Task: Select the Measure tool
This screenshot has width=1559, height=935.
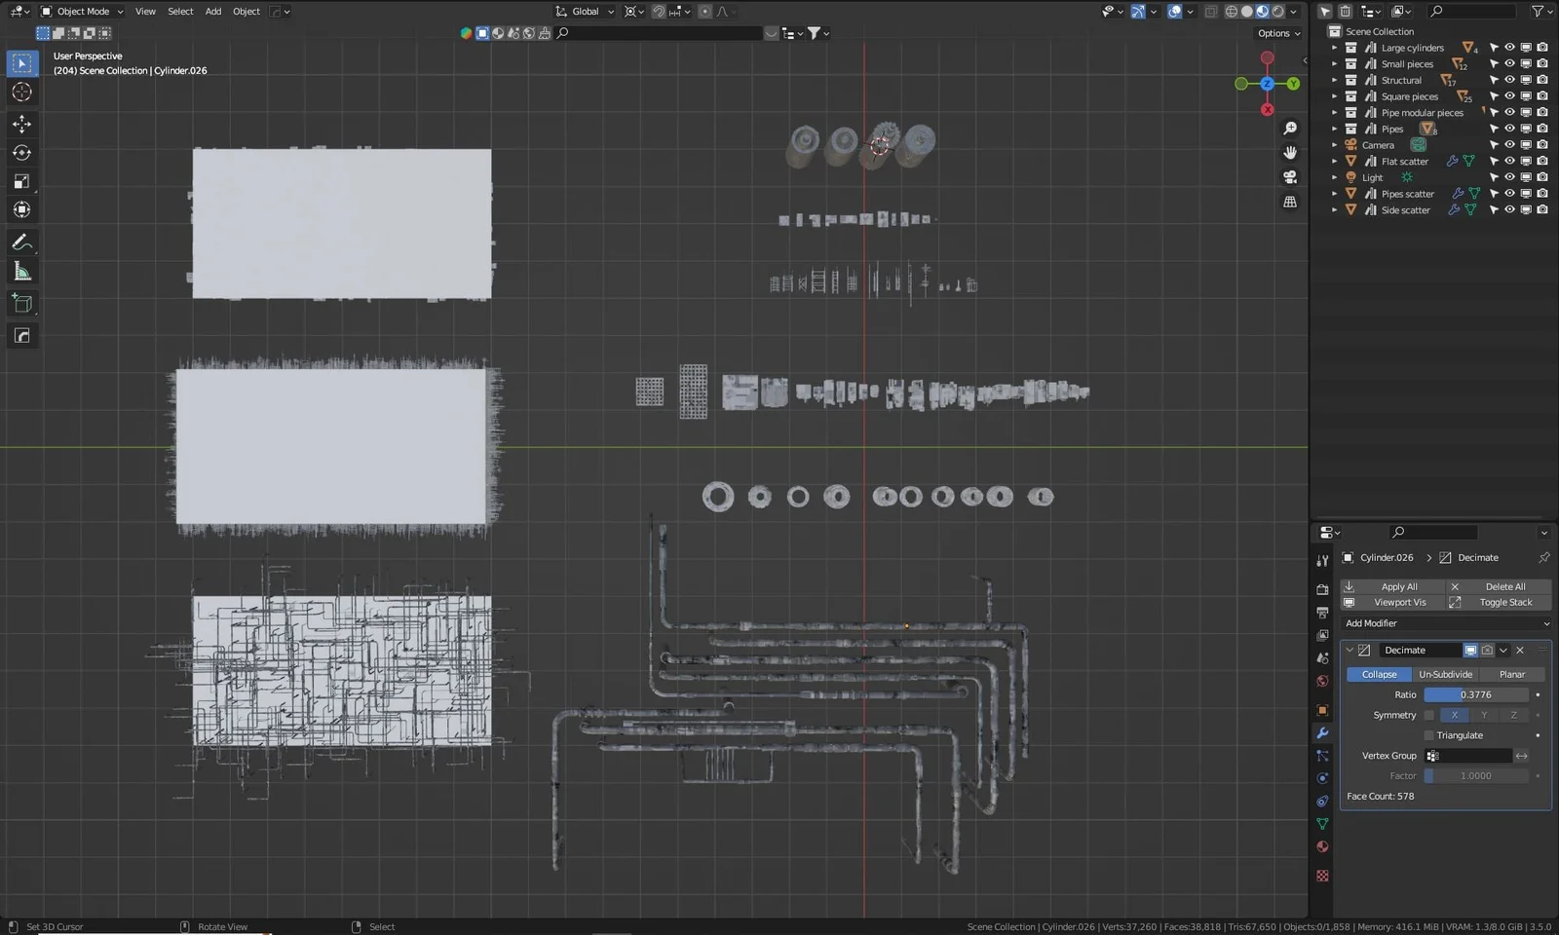Action: (x=21, y=271)
